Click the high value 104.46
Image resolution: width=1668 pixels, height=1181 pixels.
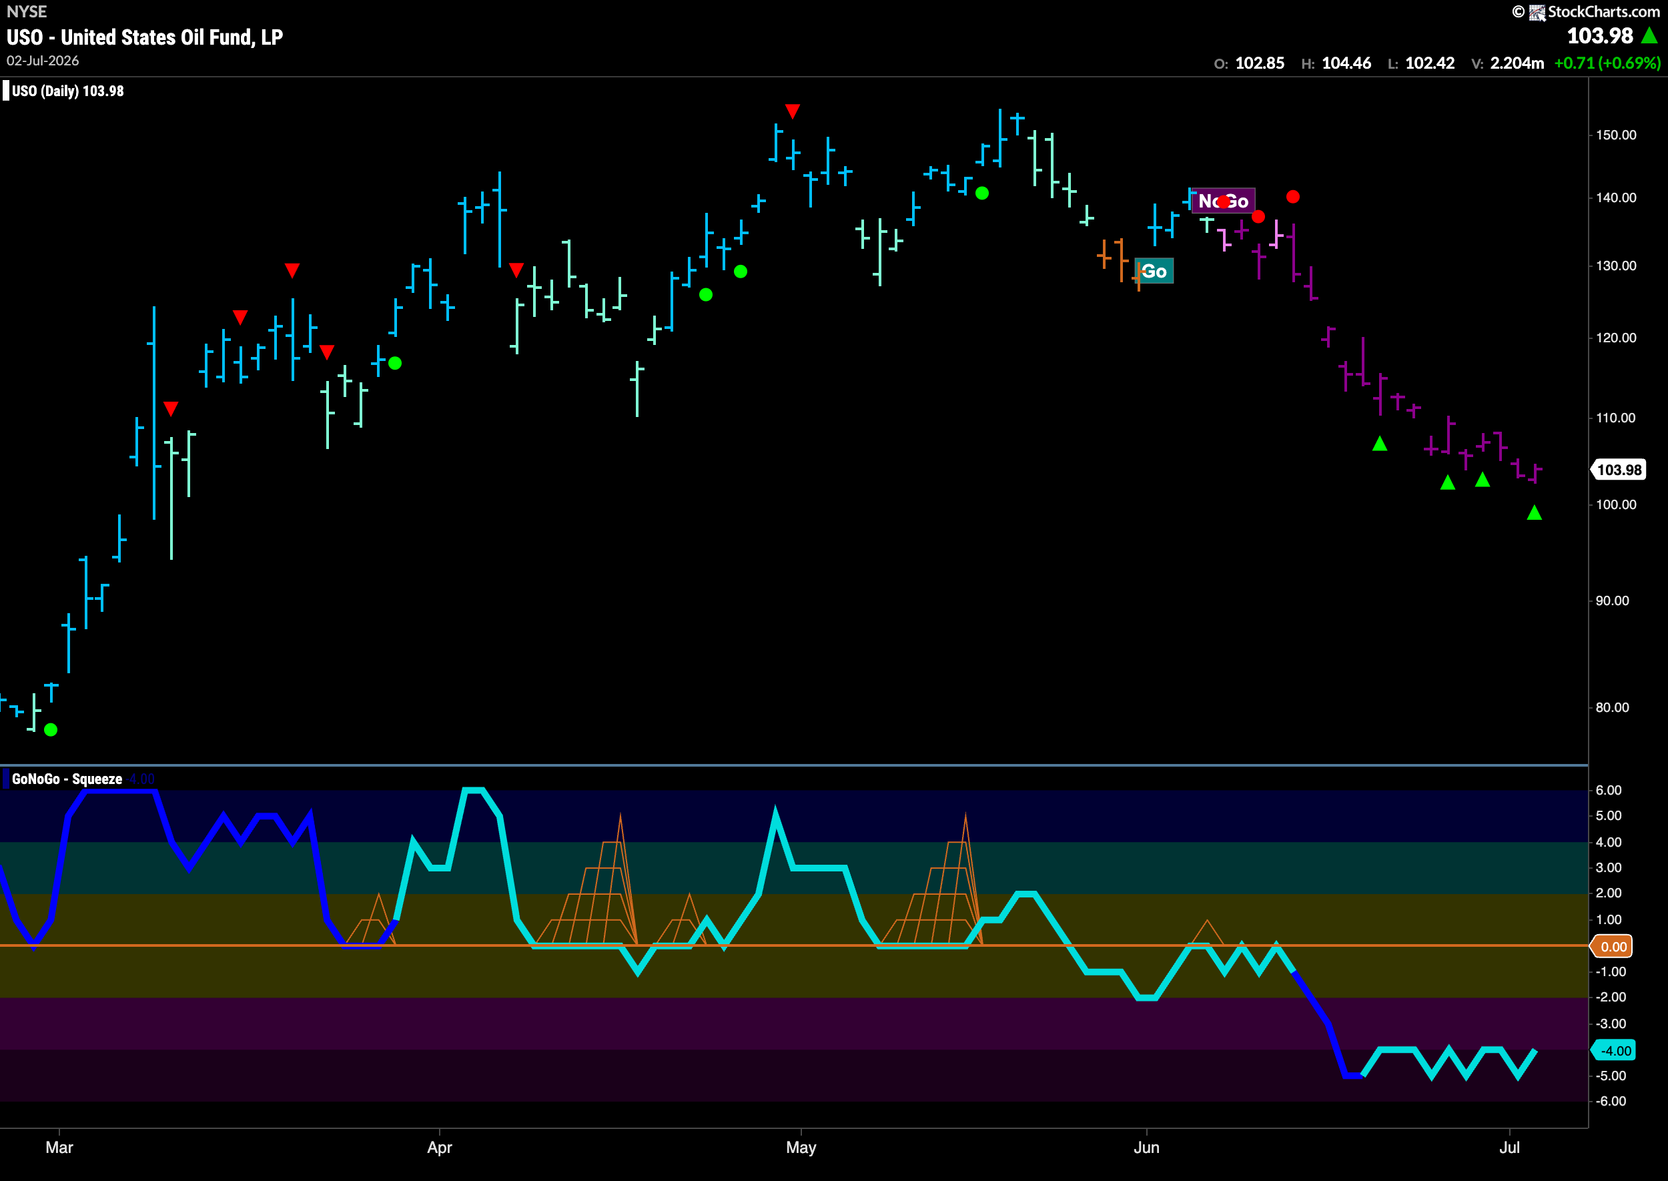coord(1346,63)
